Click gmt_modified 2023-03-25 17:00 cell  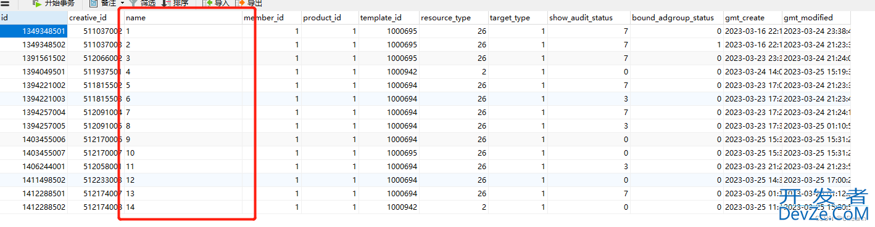pos(816,180)
